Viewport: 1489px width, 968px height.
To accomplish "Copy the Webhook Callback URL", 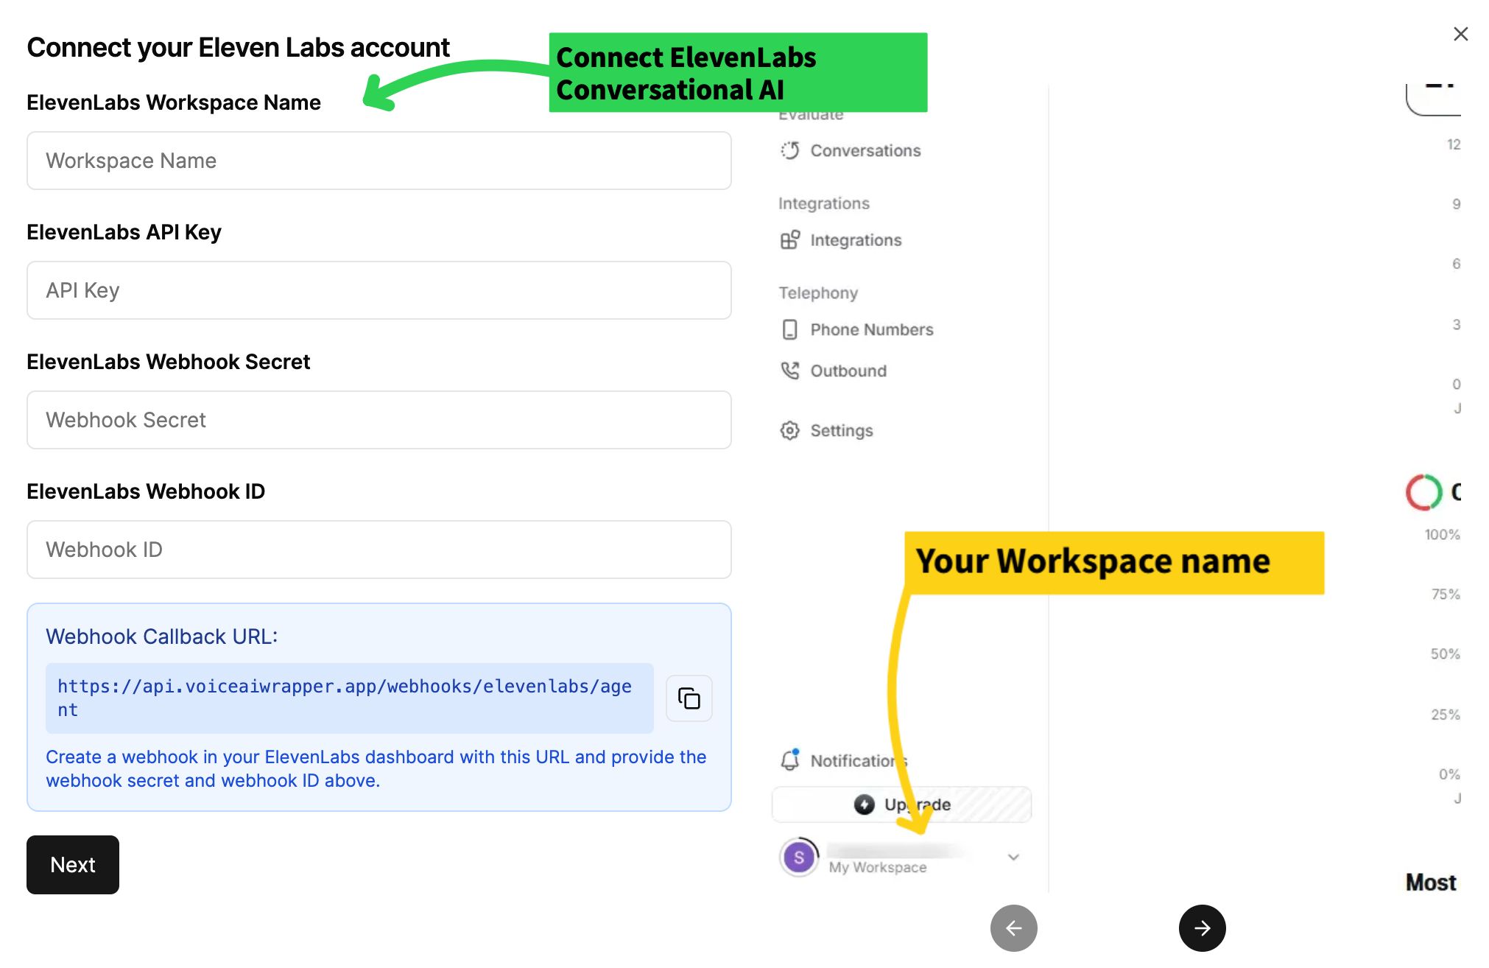I will pyautogui.click(x=689, y=698).
